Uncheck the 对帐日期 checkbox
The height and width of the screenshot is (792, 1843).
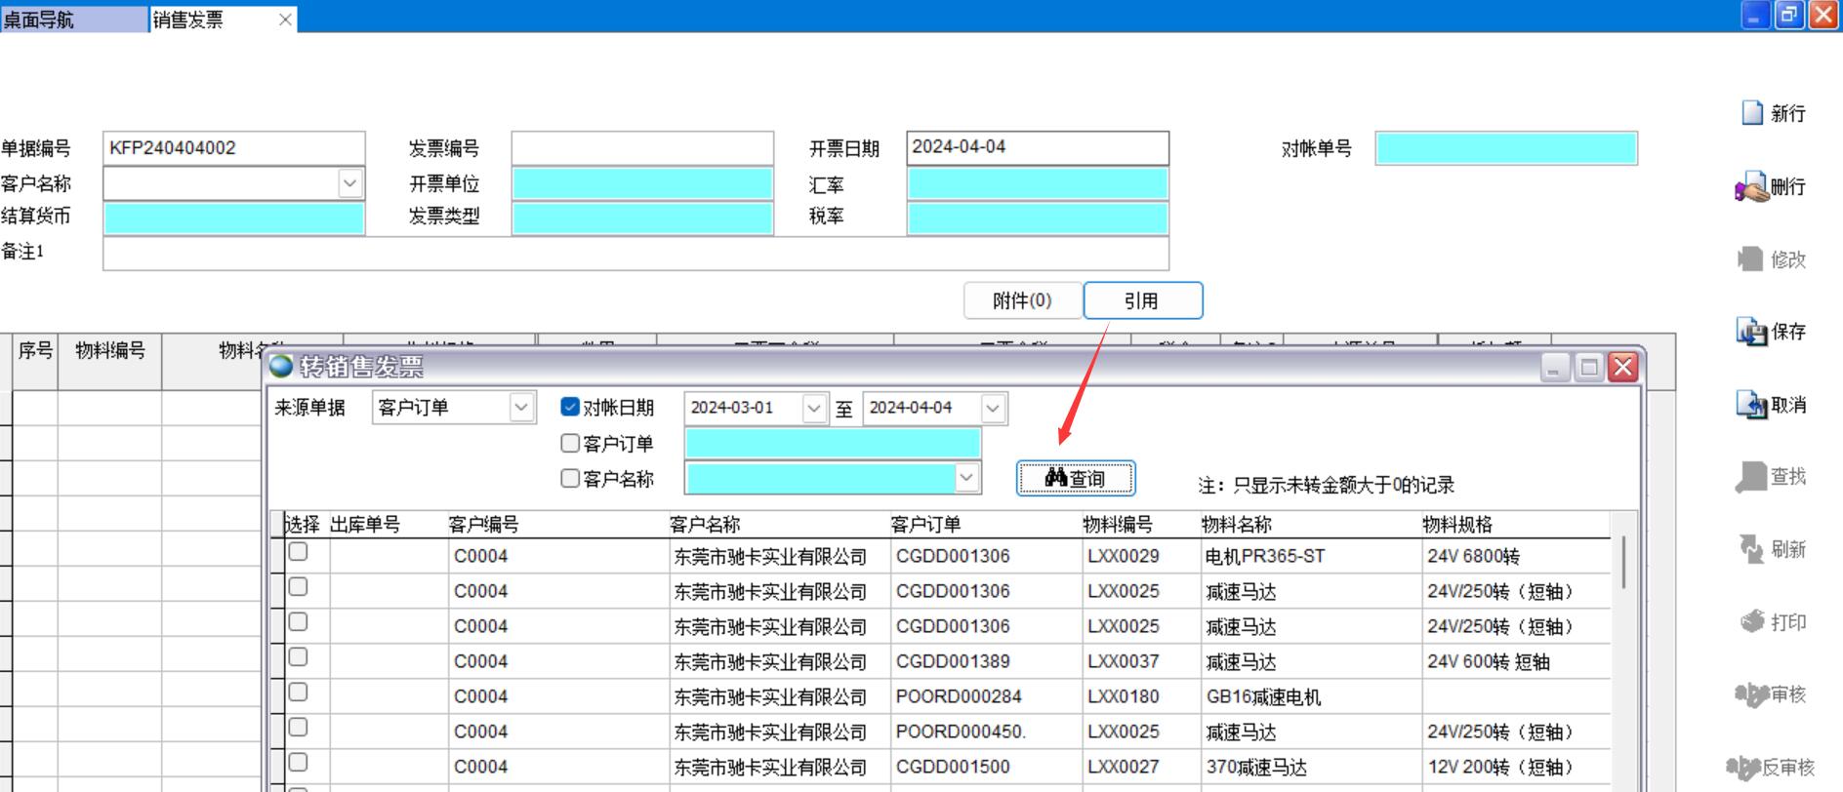pos(570,407)
